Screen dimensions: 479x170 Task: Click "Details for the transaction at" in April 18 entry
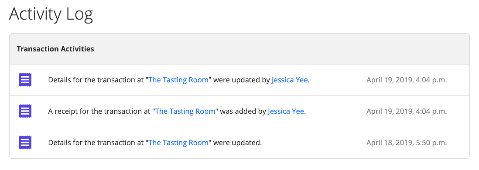click(96, 143)
